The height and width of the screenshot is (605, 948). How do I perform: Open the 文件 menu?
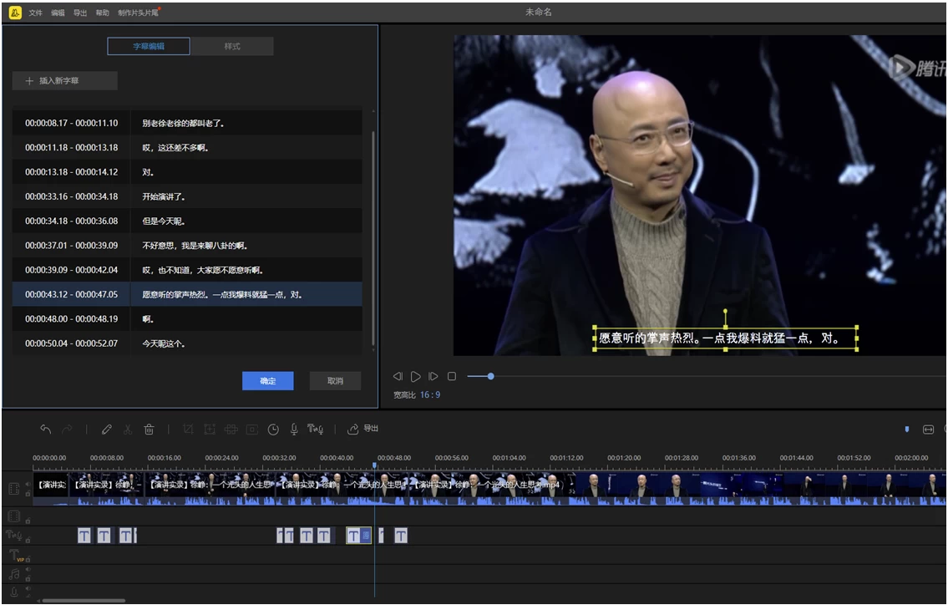[x=35, y=13]
